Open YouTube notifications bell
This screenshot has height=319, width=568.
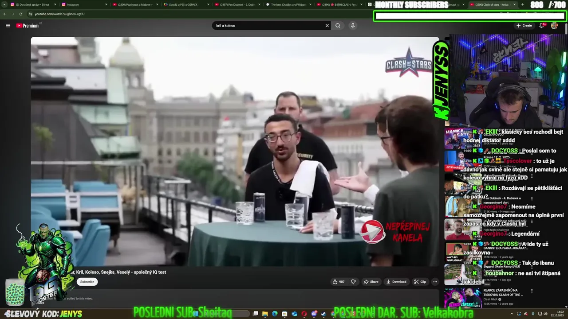point(542,26)
